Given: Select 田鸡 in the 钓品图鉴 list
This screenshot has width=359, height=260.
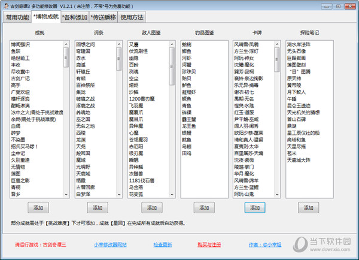Looking at the screenshot, I should click(187, 153).
